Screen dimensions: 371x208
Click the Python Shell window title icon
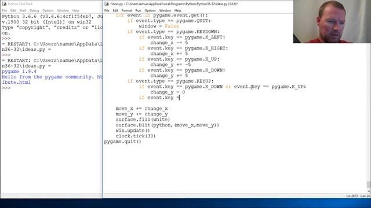pos(4,4)
